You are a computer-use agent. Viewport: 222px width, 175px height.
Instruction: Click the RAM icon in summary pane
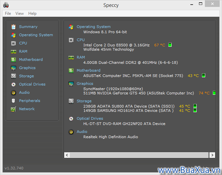coord(71,58)
